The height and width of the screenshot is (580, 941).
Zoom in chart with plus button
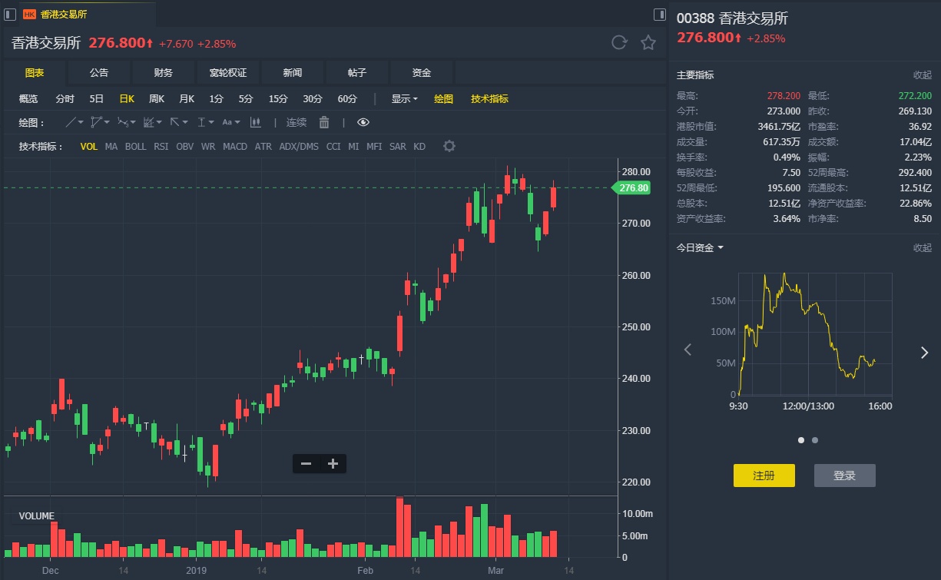(x=333, y=463)
